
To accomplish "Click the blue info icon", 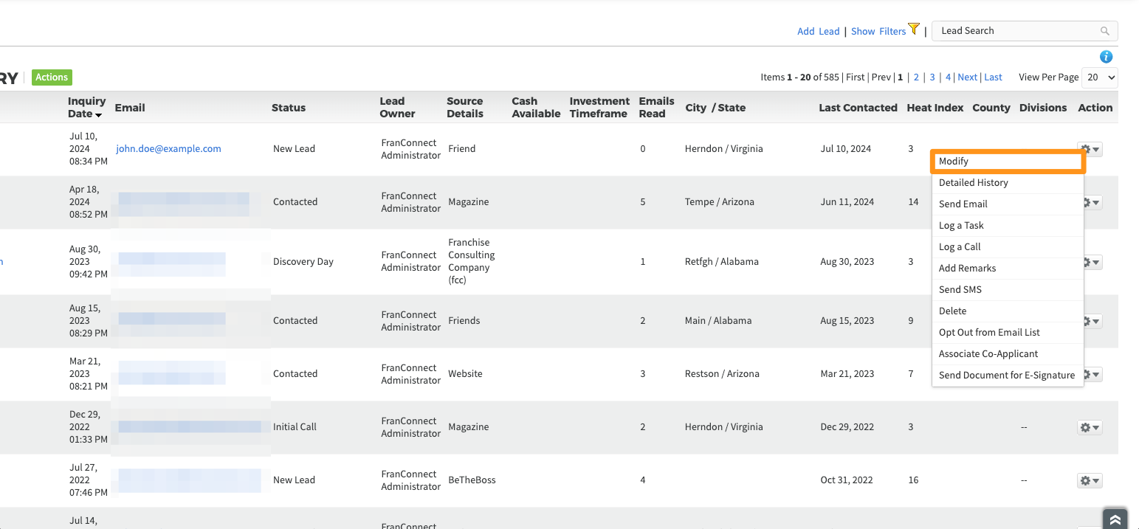I will coord(1106,57).
